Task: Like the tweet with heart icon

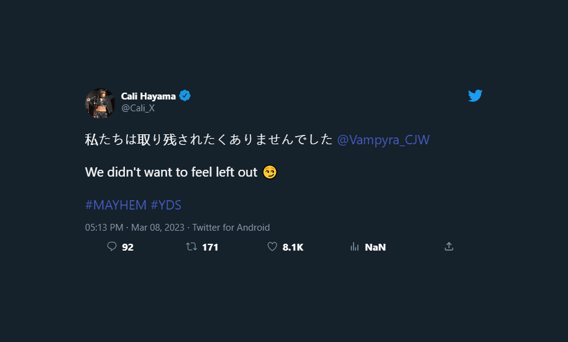Action: 272,247
